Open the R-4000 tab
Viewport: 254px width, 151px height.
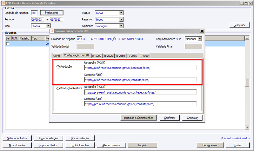[x=144, y=56]
